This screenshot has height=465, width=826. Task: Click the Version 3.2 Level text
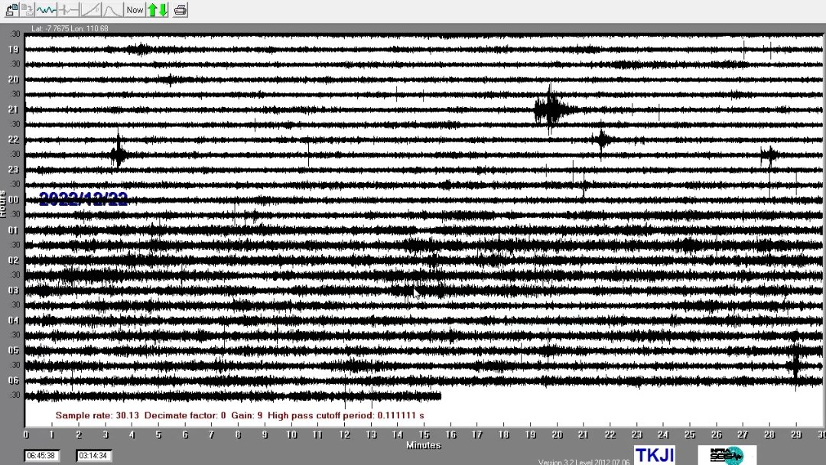point(584,462)
